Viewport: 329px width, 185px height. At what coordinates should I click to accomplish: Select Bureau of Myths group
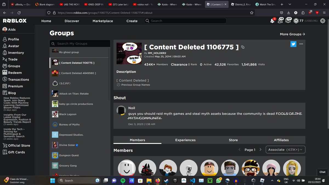(x=79, y=124)
